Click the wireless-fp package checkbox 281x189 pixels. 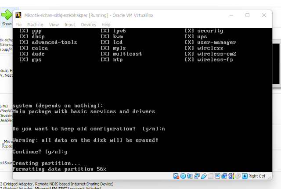189,60
